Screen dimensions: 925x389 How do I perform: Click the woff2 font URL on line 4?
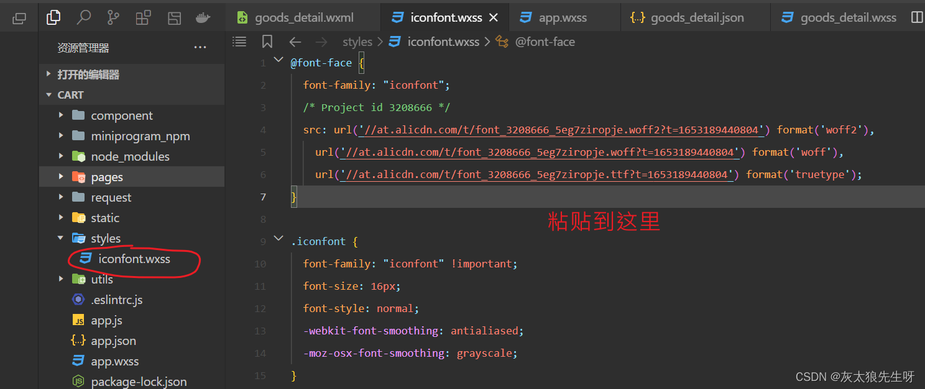(561, 130)
